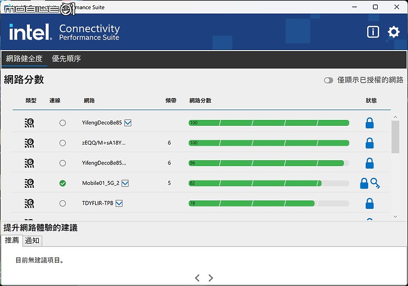
Task: Click score bar showing 82 for Mobile01_5G_2
Action: point(269,183)
